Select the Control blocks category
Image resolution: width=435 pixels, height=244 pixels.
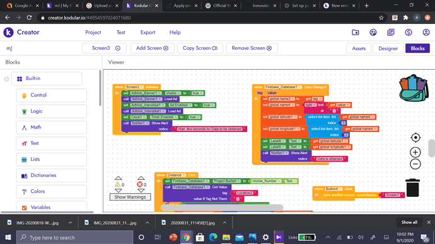51,95
